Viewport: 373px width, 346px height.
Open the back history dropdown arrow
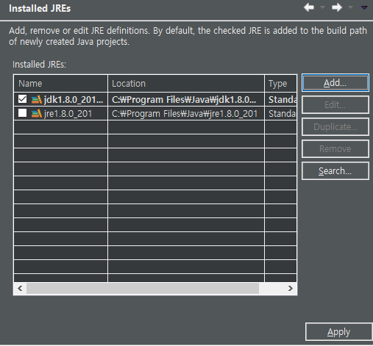(x=322, y=7)
